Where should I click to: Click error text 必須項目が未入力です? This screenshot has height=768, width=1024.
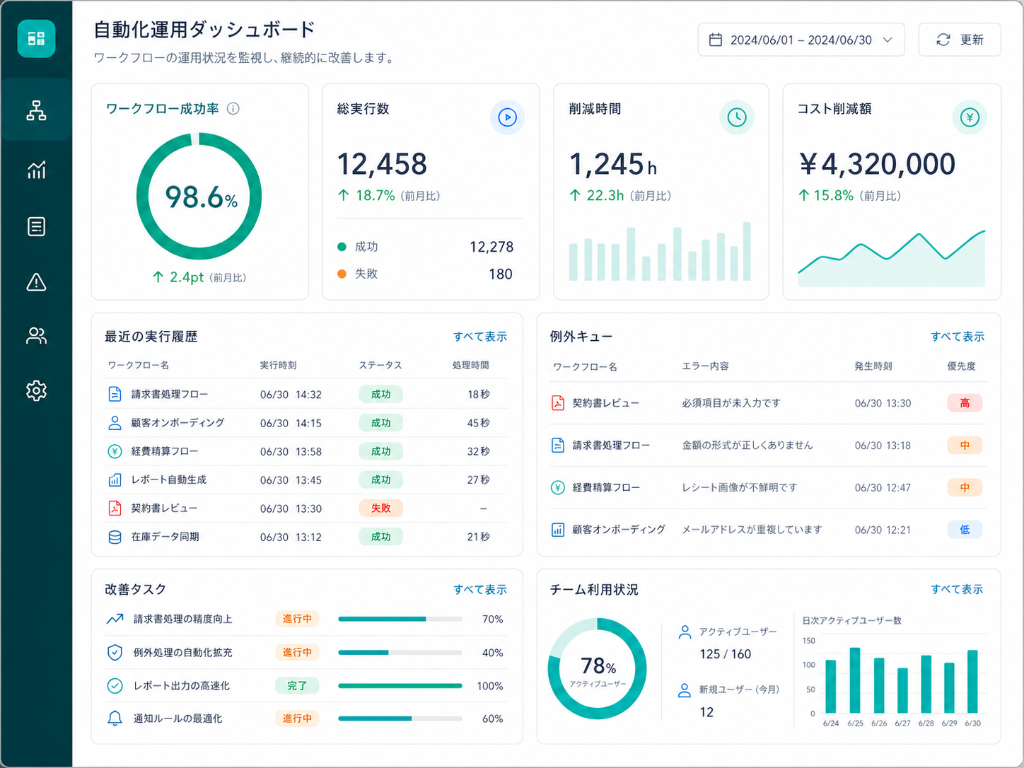point(731,403)
